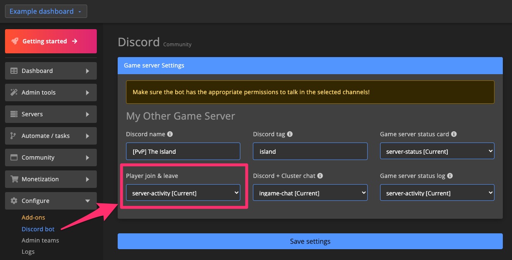Open the Game server status card dropdown
Screen dimensions: 512x260
[x=437, y=151]
